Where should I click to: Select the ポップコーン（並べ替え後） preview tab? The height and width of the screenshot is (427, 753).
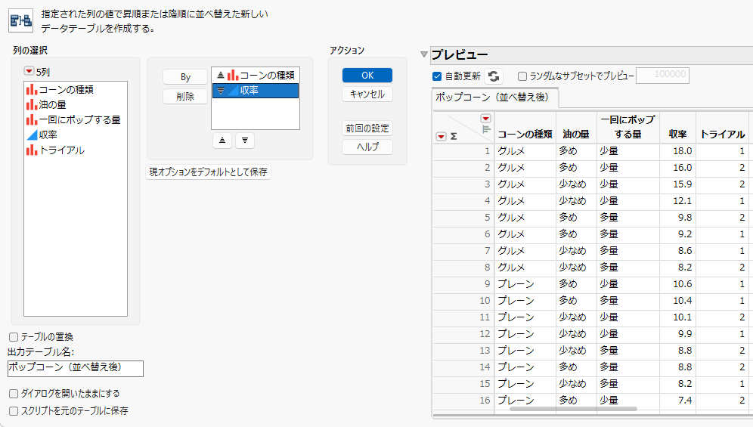click(x=495, y=97)
